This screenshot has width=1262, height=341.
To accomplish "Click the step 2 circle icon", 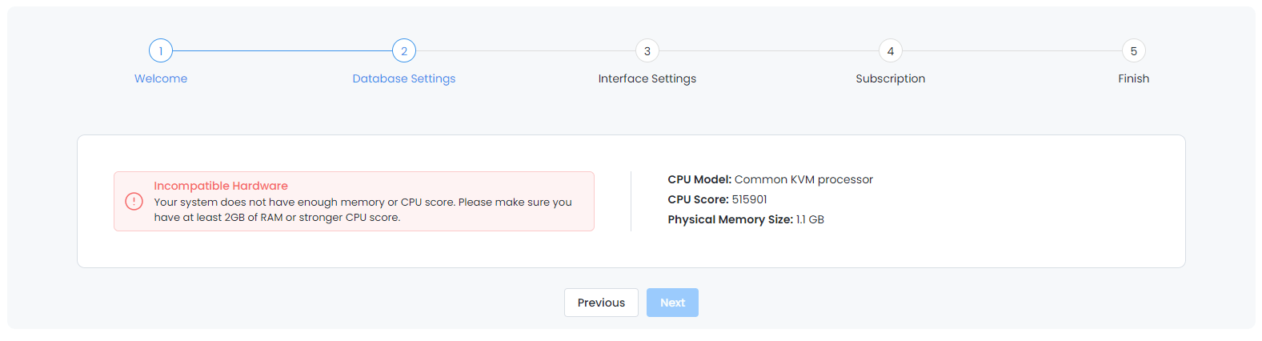I will point(404,51).
